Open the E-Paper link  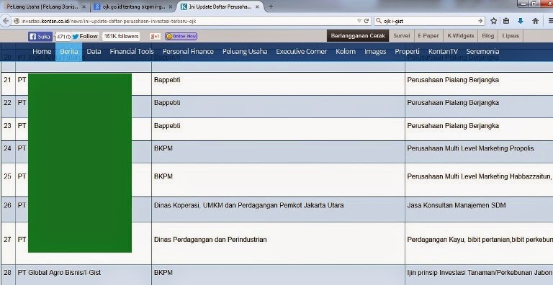coord(428,36)
